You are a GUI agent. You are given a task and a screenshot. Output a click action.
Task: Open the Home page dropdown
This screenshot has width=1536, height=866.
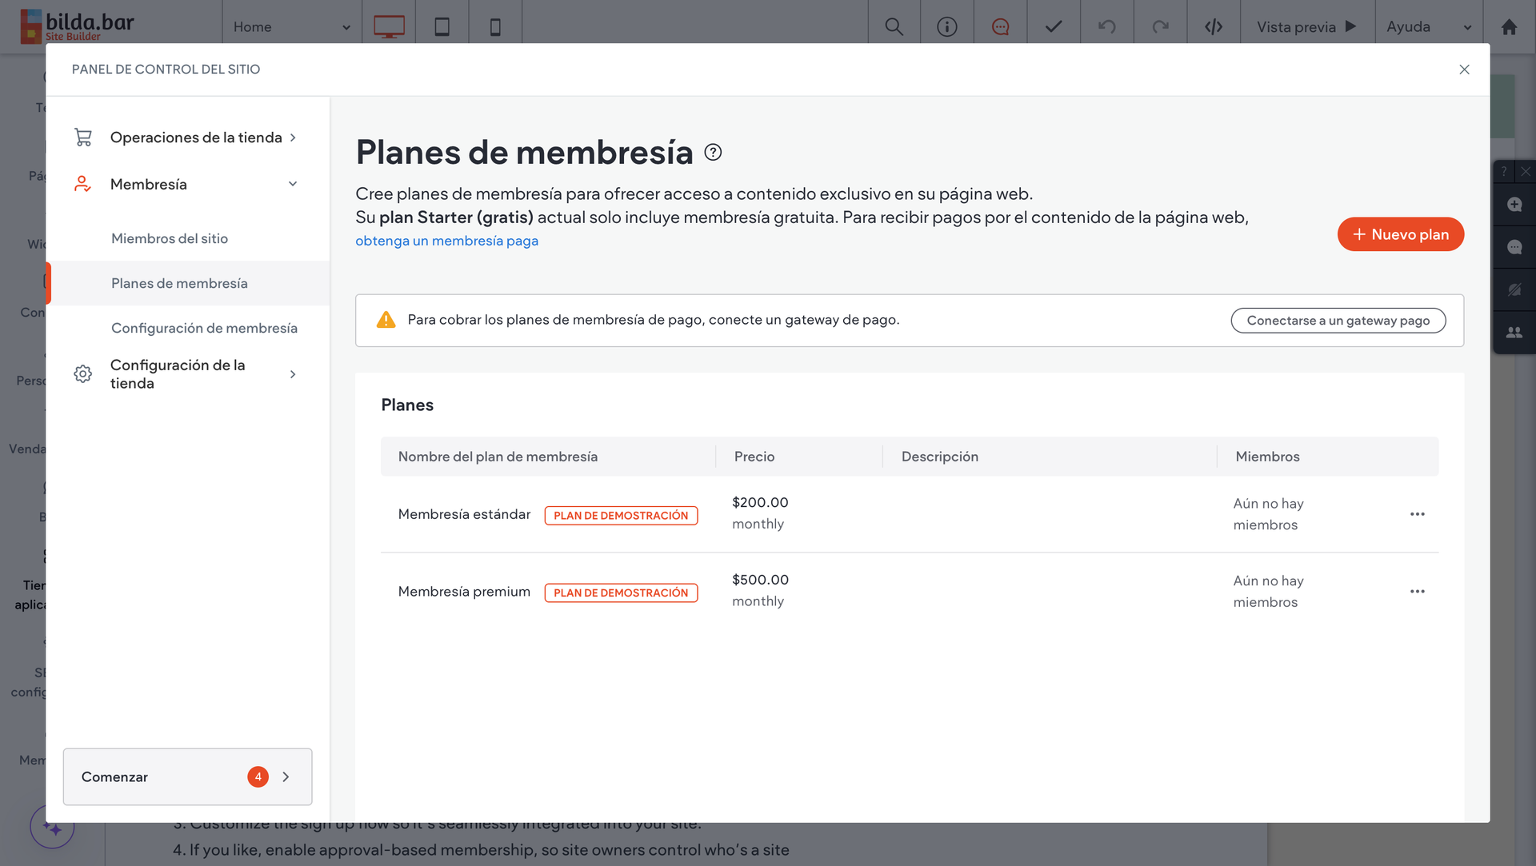292,26
